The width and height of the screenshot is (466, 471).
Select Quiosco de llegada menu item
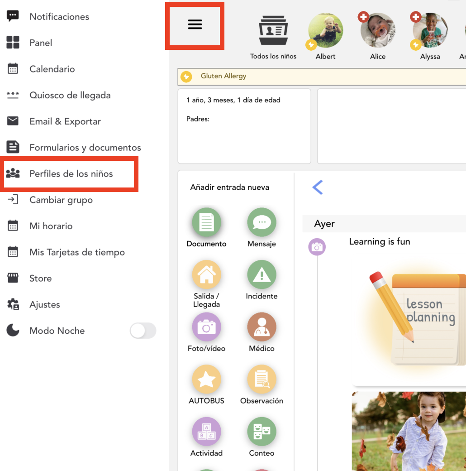[70, 95]
